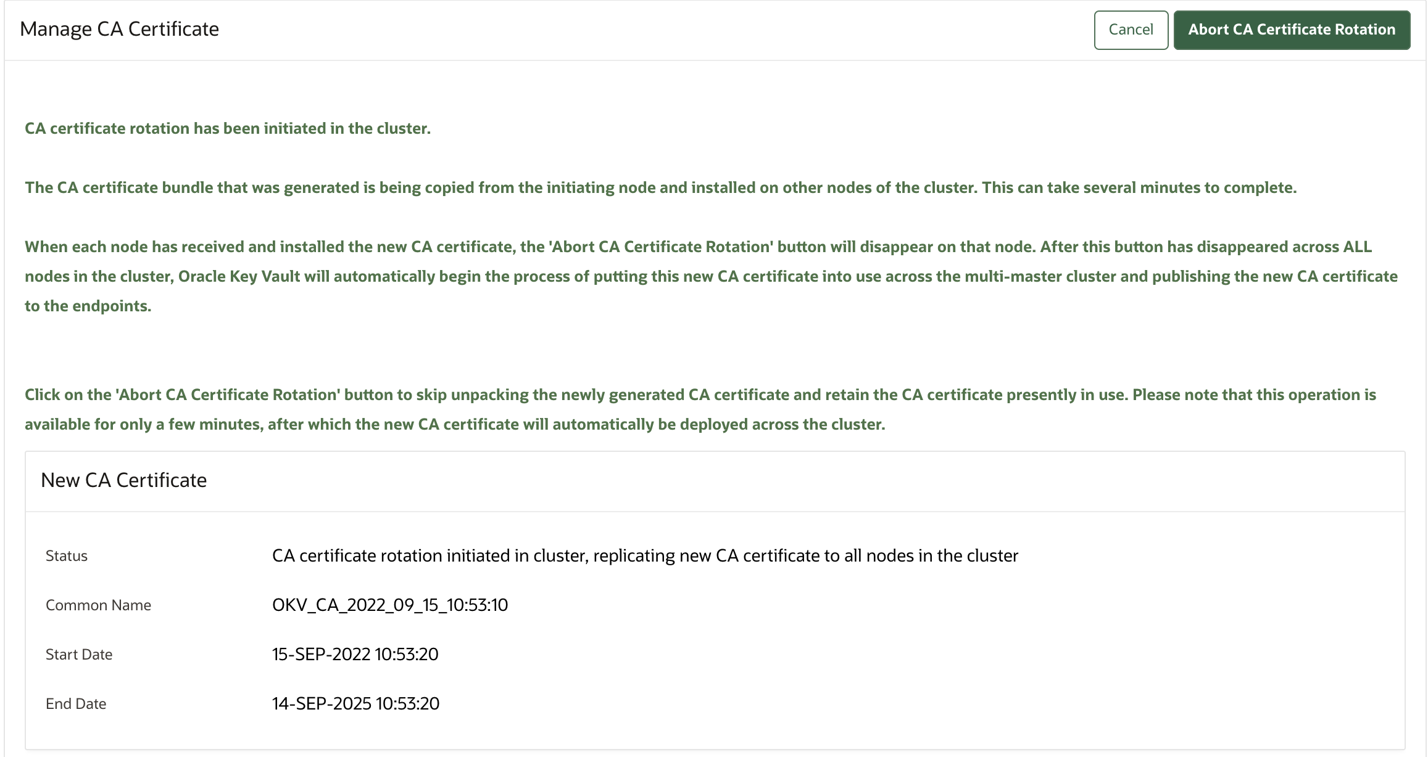This screenshot has width=1428, height=757.
Task: Click the New CA Certificate panel header
Action: point(123,480)
